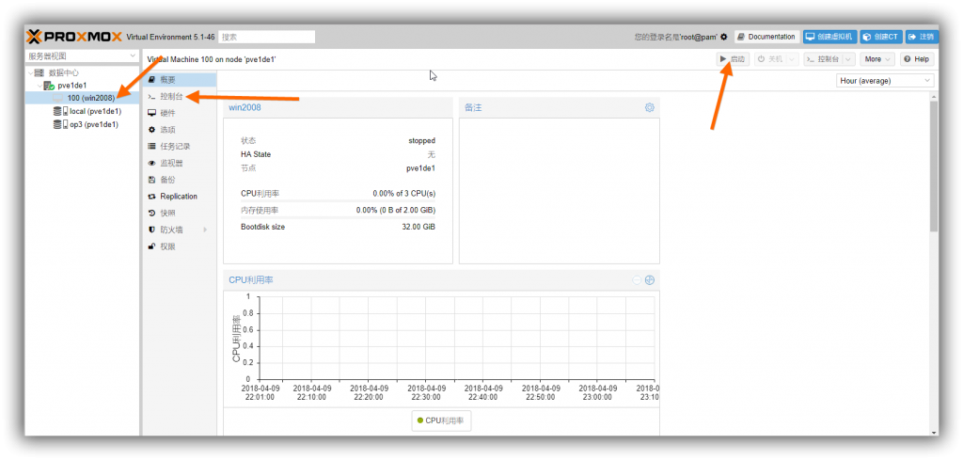Click the VM 100 monitor icon
Viewport: 963px width, 460px height.
pyautogui.click(x=58, y=98)
